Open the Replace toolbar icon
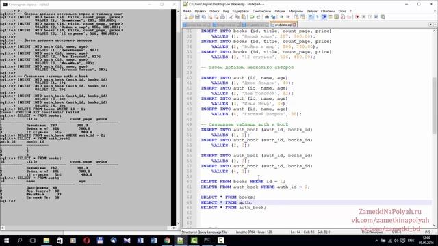 pyautogui.click(x=273, y=17)
